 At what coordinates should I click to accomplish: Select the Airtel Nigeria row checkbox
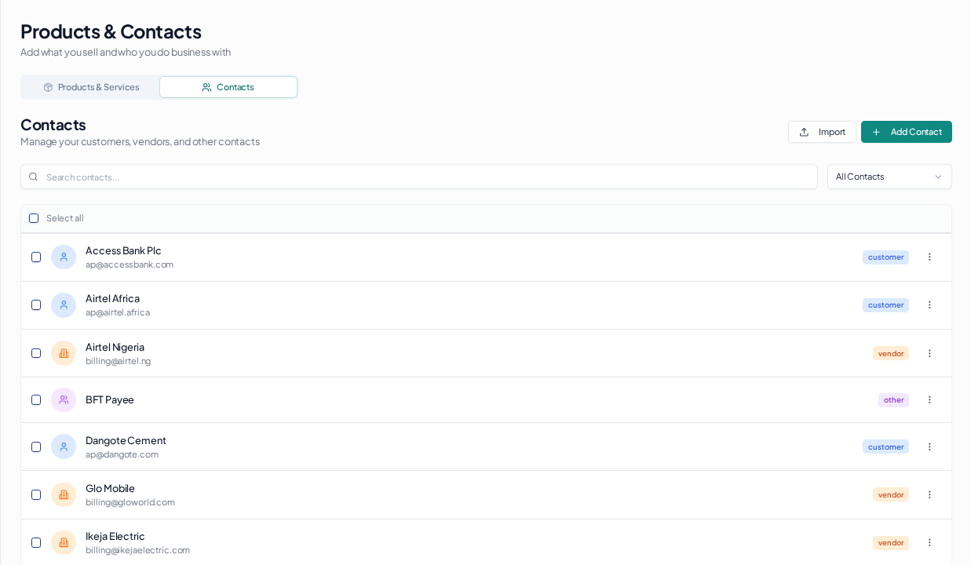coord(36,353)
